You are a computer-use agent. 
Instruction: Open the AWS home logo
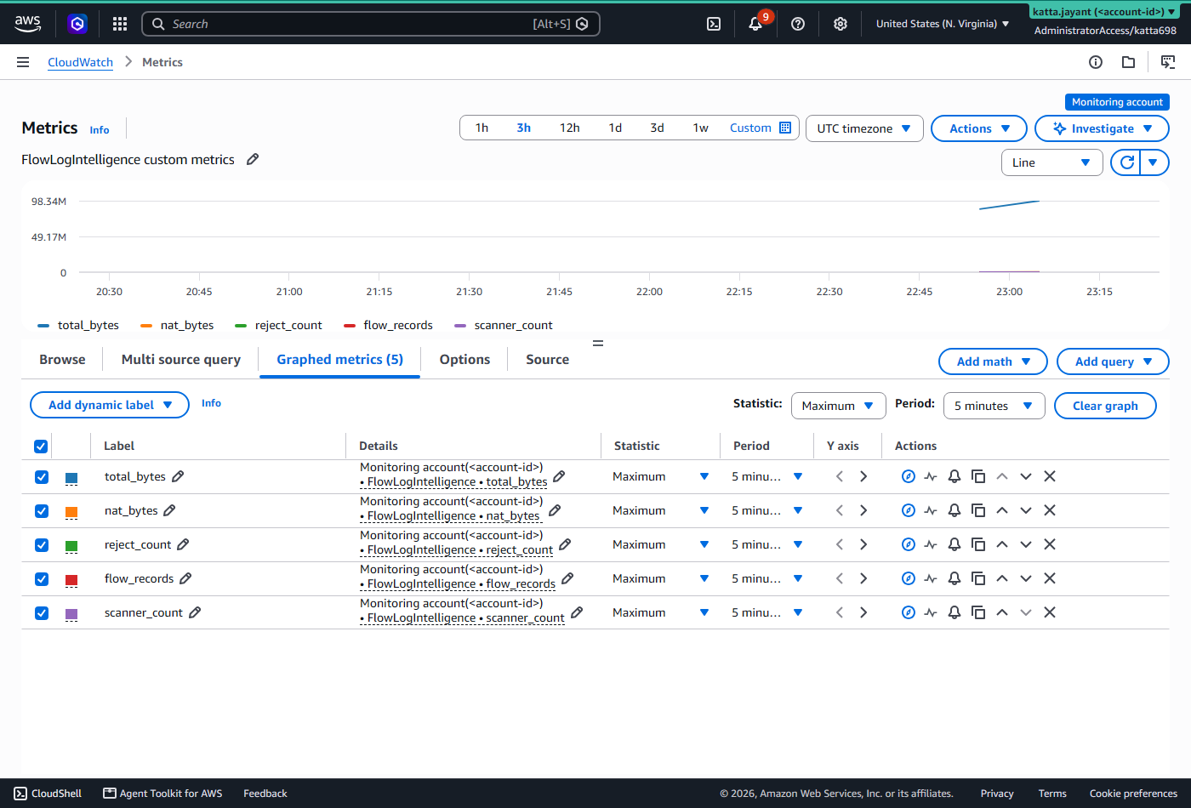click(x=27, y=24)
